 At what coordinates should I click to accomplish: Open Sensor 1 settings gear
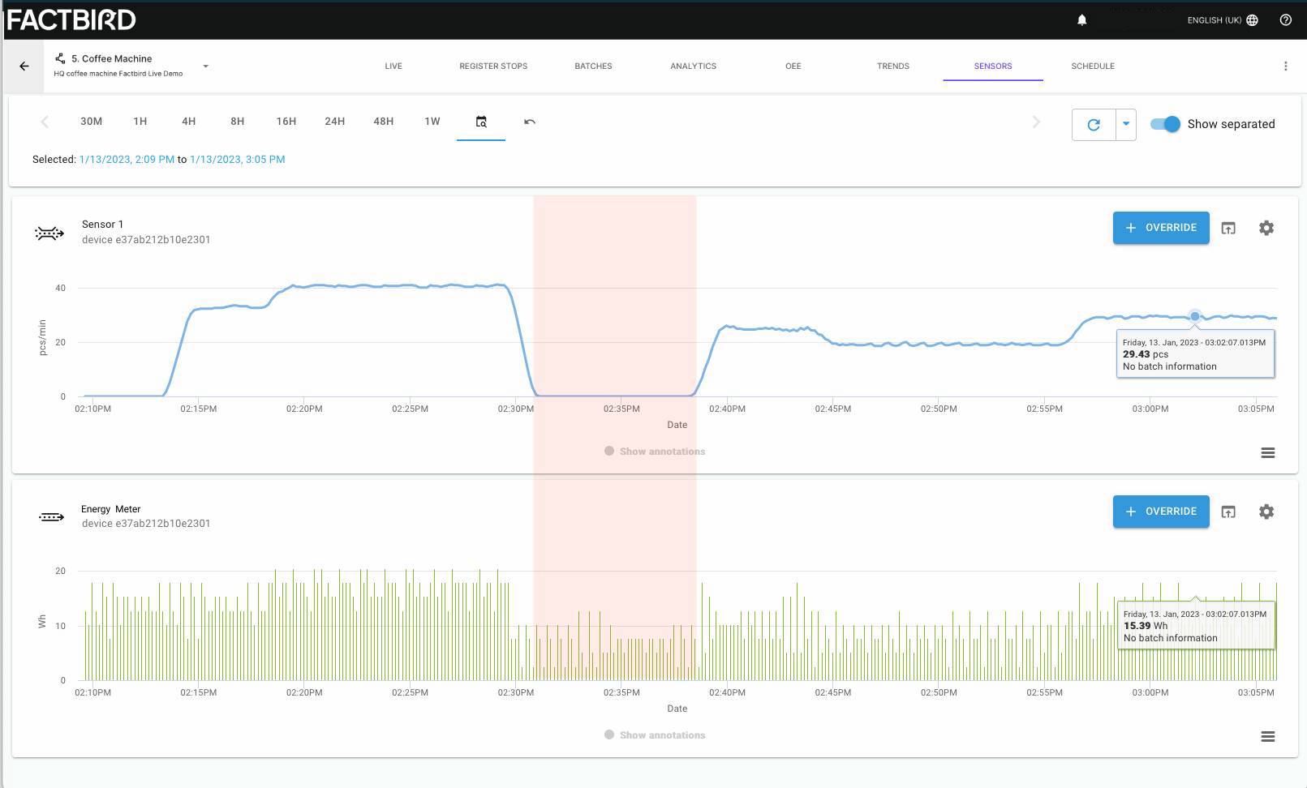pyautogui.click(x=1266, y=228)
